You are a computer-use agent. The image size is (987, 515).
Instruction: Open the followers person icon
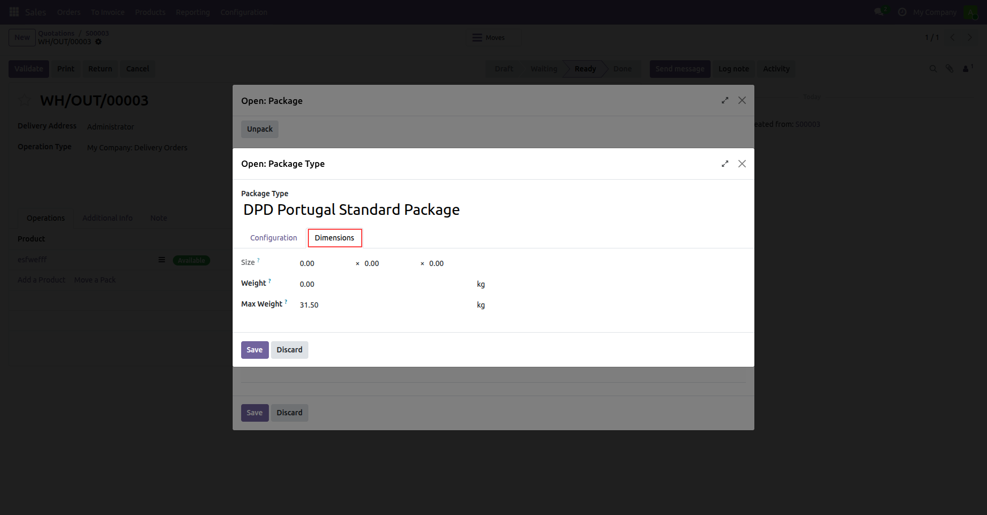(x=966, y=69)
